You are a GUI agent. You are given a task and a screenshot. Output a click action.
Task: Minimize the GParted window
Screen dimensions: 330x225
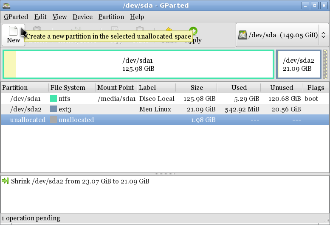tap(305, 6)
